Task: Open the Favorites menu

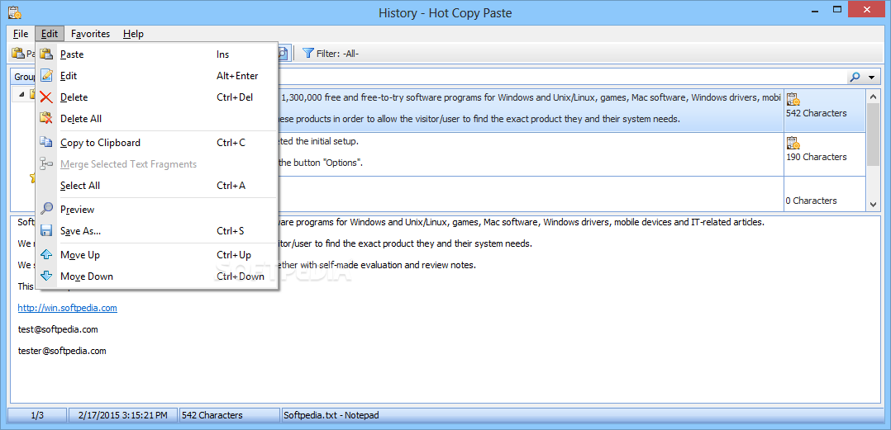Action: pos(90,34)
